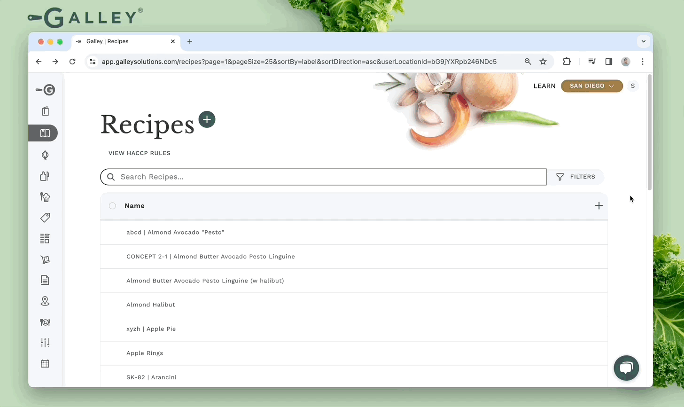
Task: Open the settings sliders icon in sidebar
Action: tap(45, 343)
